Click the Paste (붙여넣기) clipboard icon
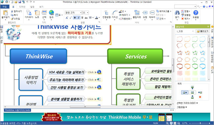 pyautogui.click(x=6, y=13)
